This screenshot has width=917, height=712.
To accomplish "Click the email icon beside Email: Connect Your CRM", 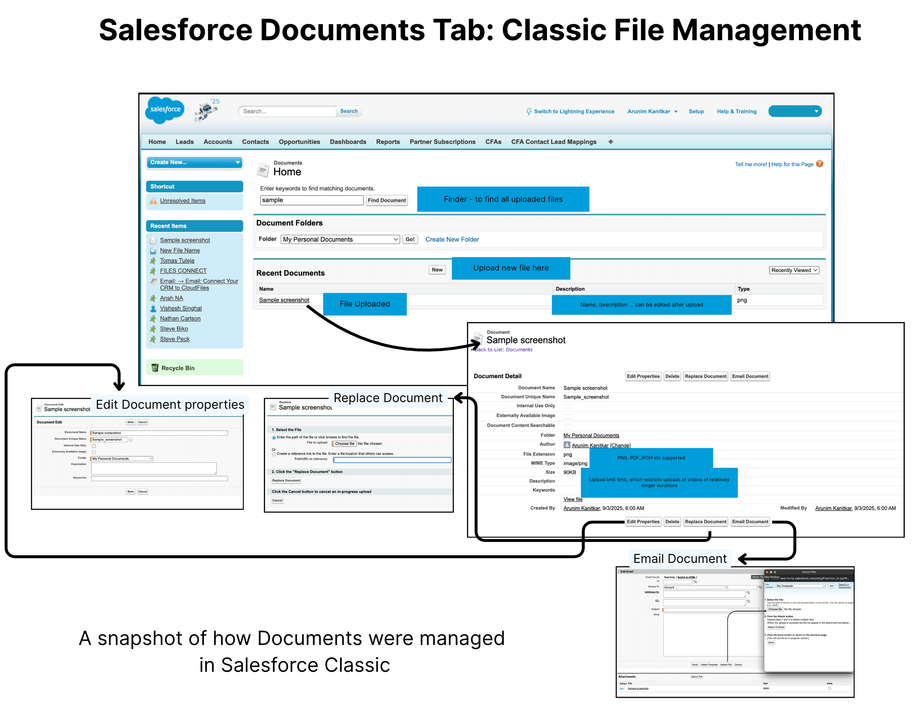I will pos(153,281).
